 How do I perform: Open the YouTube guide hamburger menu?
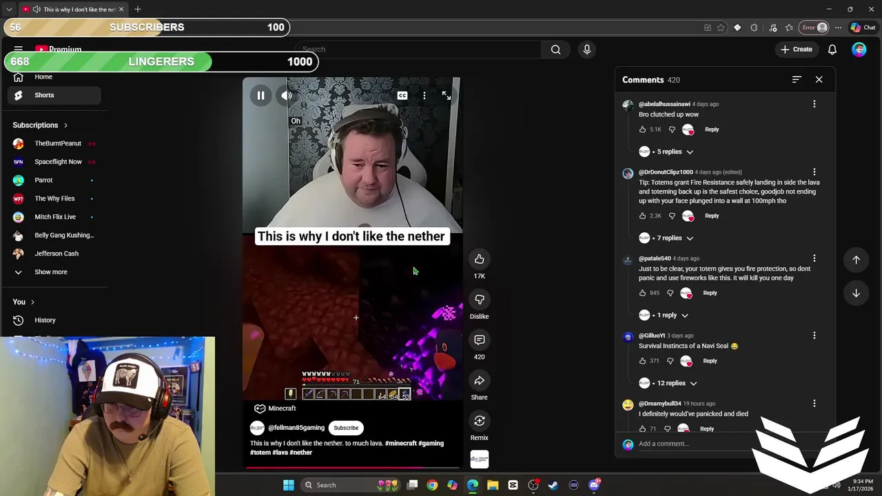(19, 50)
